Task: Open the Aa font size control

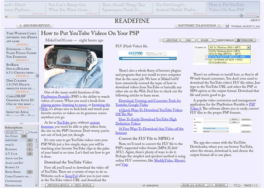Action: pyautogui.click(x=227, y=26)
